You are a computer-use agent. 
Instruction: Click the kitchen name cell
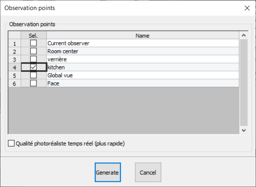pyautogui.click(x=142, y=67)
